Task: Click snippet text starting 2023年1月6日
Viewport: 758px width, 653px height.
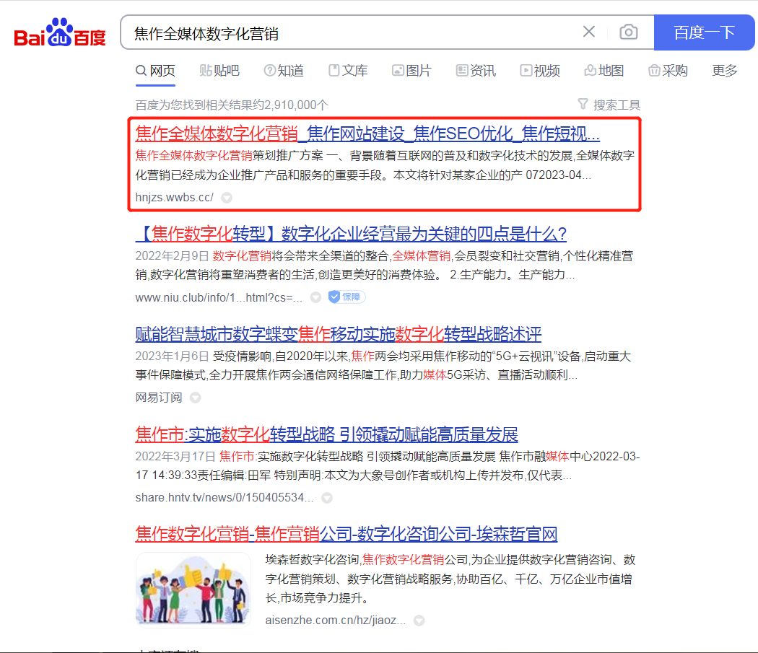Action: pos(383,365)
